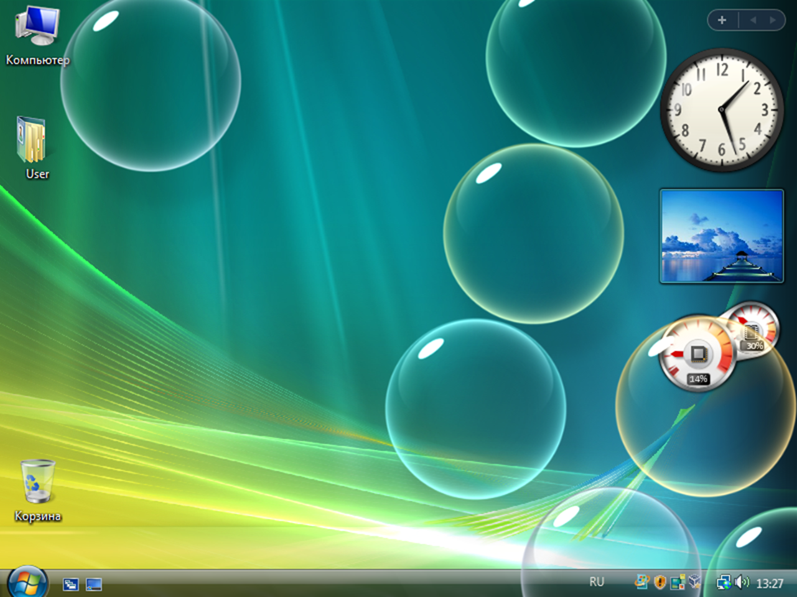Click the taskbar clock showing 13:27
Screen dimensions: 797x597
[770, 583]
